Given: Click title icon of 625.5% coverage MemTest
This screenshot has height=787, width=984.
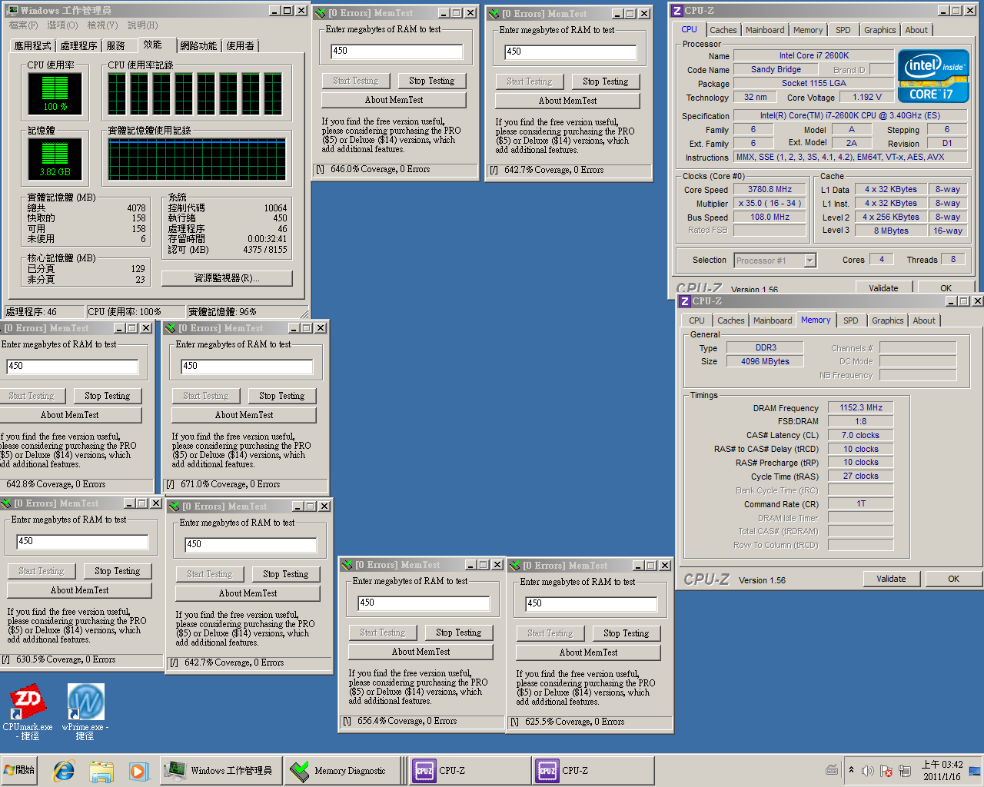Looking at the screenshot, I should click(515, 566).
